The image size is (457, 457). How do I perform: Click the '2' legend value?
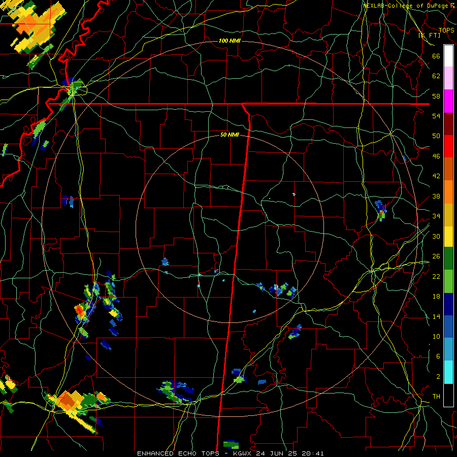coord(438,377)
